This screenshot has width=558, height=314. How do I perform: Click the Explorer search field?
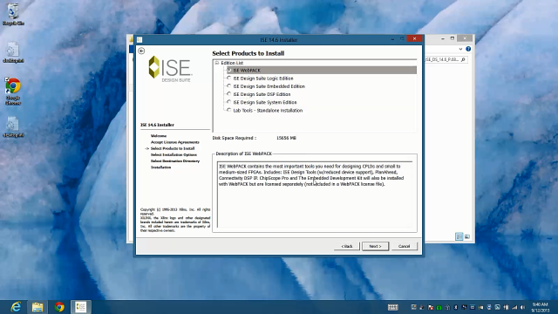[x=446, y=59]
